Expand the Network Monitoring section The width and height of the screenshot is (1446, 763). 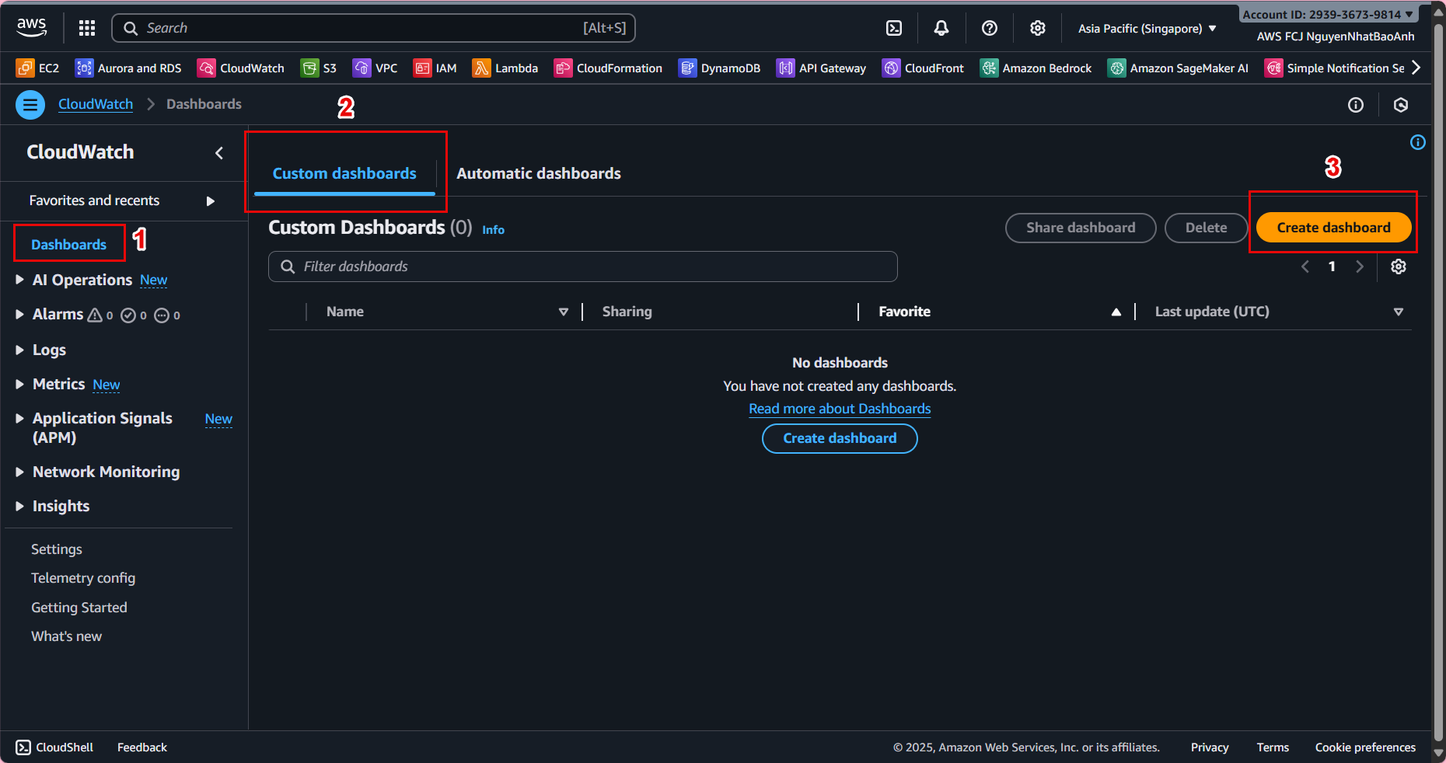[x=20, y=472]
